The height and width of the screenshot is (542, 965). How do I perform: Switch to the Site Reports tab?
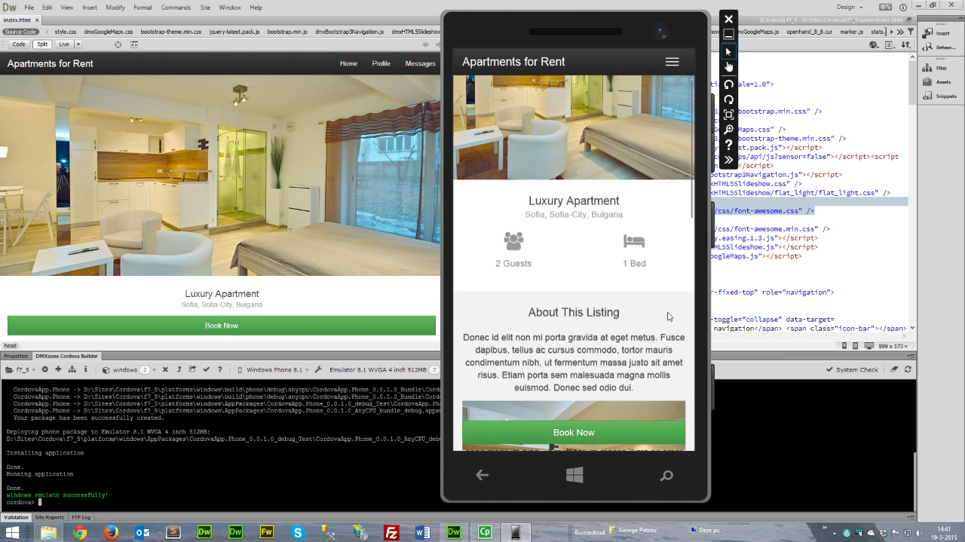pos(50,517)
